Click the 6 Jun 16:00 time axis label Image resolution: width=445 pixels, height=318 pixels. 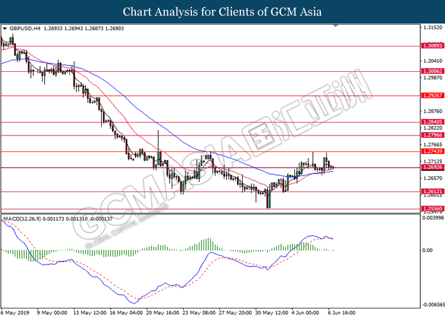click(342, 313)
